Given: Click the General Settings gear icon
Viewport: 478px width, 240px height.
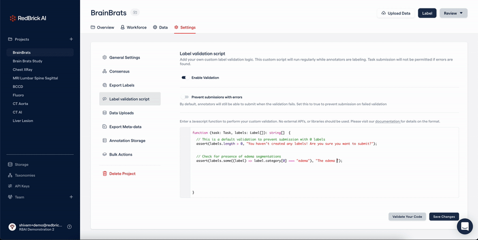Looking at the screenshot, I should [105, 57].
